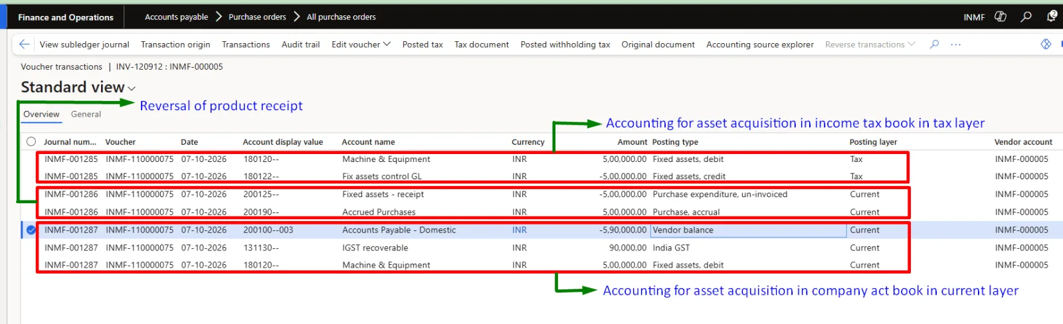Click the search magnifier in top bar

(x=1026, y=17)
